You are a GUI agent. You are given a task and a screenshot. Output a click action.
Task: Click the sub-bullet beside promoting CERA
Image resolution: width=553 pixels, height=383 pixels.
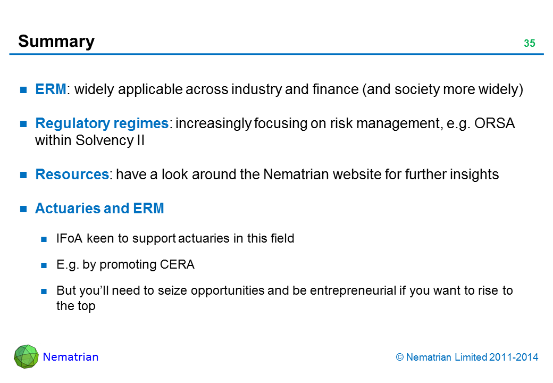pos(45,265)
